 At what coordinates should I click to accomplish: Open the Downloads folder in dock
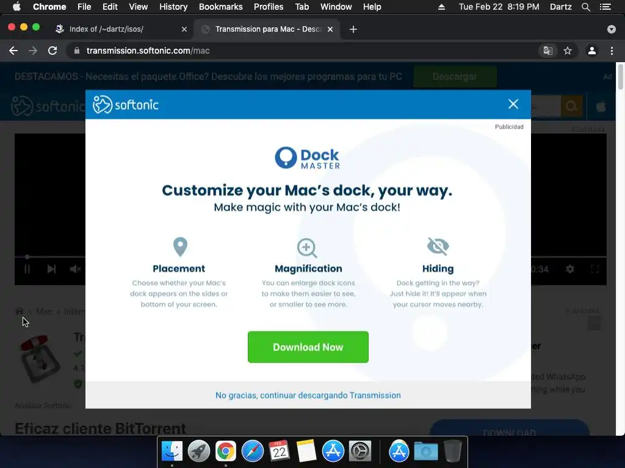click(425, 452)
